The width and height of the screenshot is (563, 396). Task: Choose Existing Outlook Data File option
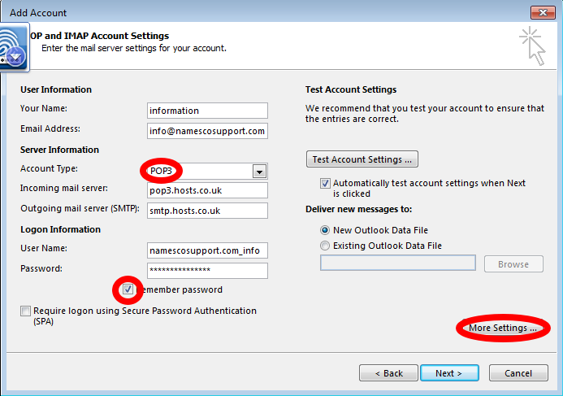pos(325,246)
